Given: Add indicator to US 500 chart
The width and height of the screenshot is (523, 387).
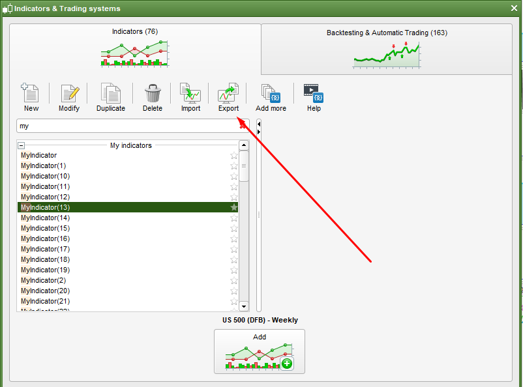Looking at the screenshot, I should tap(259, 351).
